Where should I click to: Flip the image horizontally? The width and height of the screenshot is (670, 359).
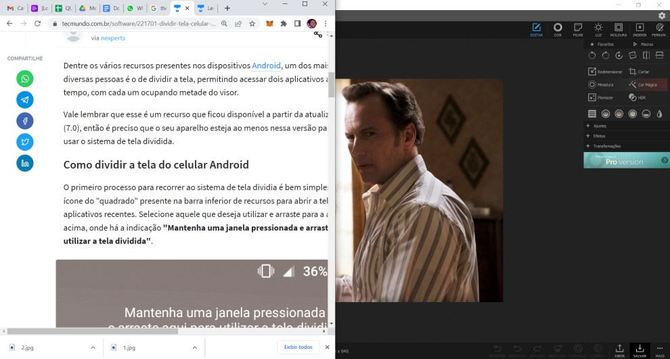(x=646, y=55)
